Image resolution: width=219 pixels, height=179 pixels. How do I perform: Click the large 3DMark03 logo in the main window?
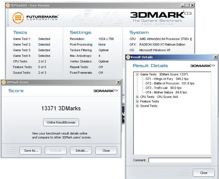[x=161, y=15]
